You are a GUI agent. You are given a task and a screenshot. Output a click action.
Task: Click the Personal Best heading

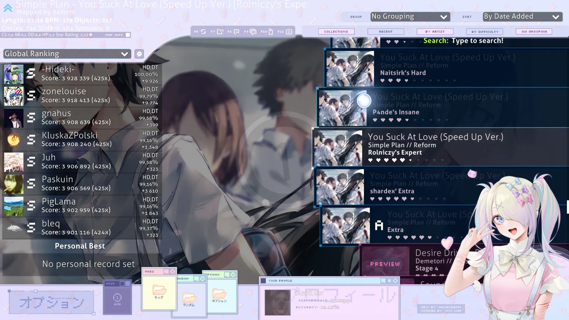(80, 246)
